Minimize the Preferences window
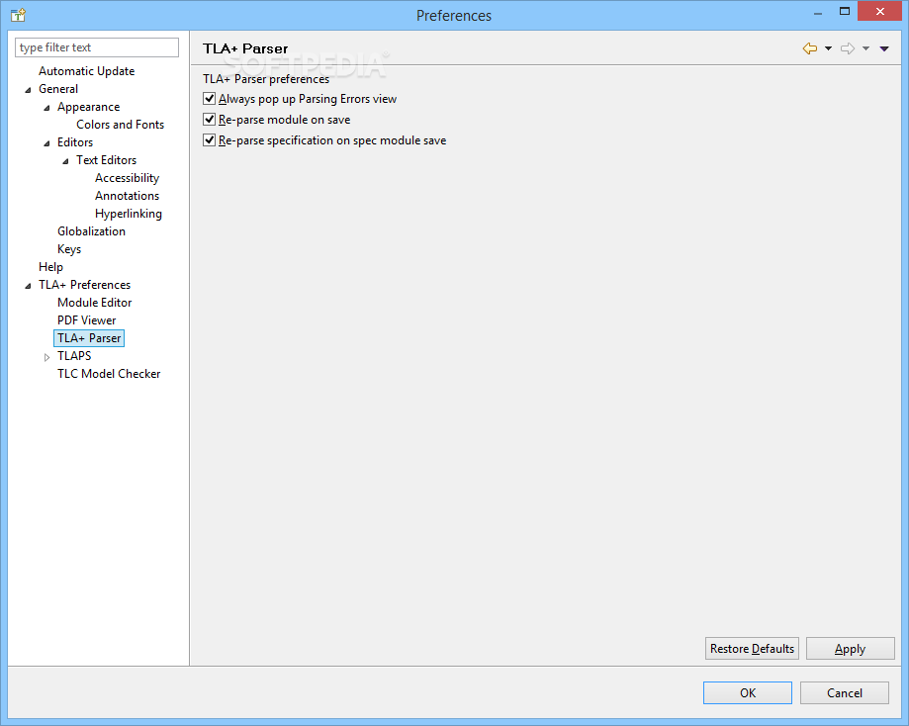 point(817,12)
